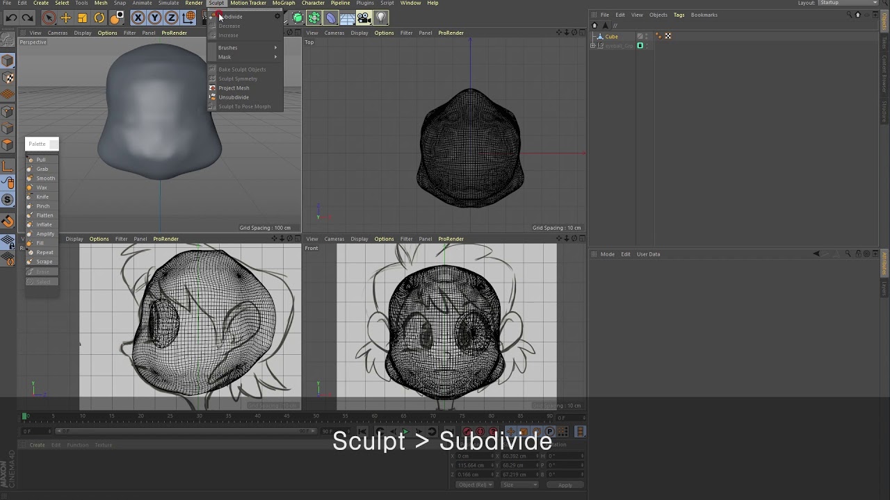Open Brushes submenu
The width and height of the screenshot is (890, 500).
coord(245,47)
